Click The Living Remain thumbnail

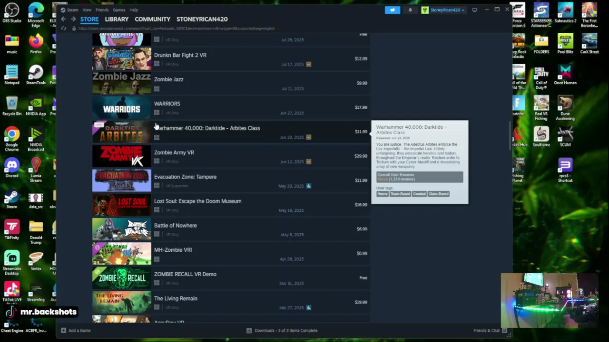tap(122, 302)
